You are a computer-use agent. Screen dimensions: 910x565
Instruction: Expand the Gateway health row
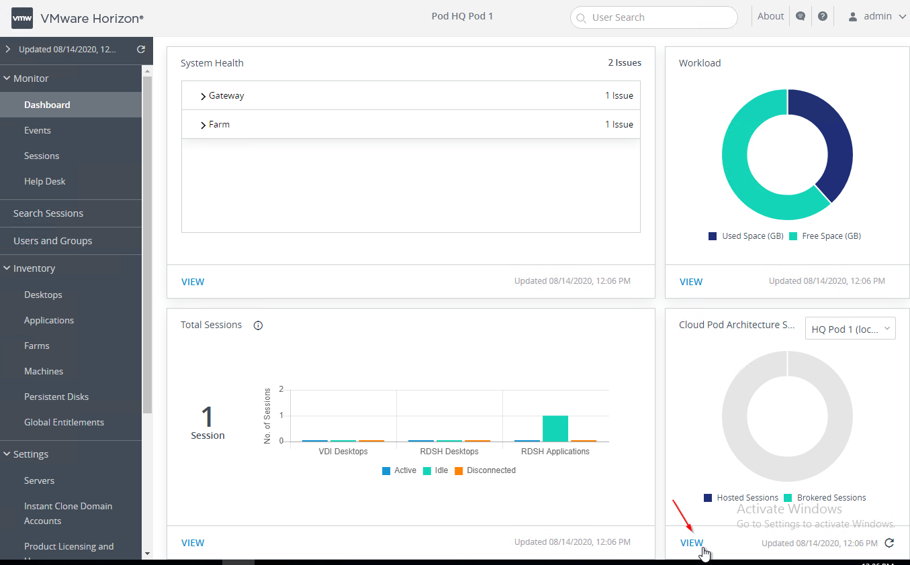[203, 97]
